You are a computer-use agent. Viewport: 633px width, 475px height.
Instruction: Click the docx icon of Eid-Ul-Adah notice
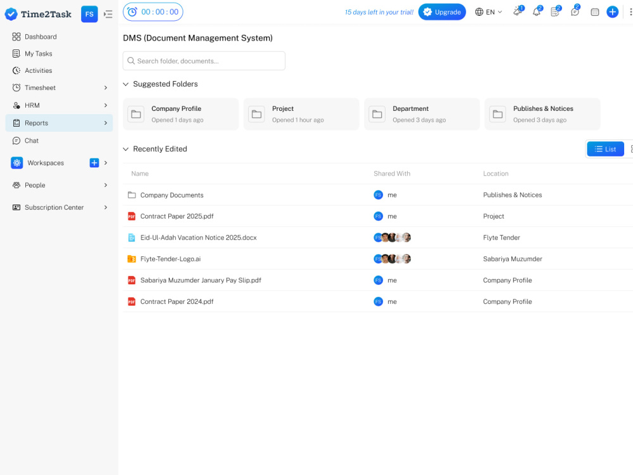(x=132, y=237)
